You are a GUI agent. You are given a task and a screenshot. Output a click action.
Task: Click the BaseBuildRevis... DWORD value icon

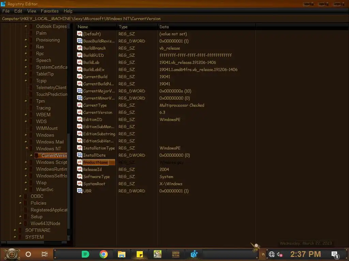tap(79, 41)
